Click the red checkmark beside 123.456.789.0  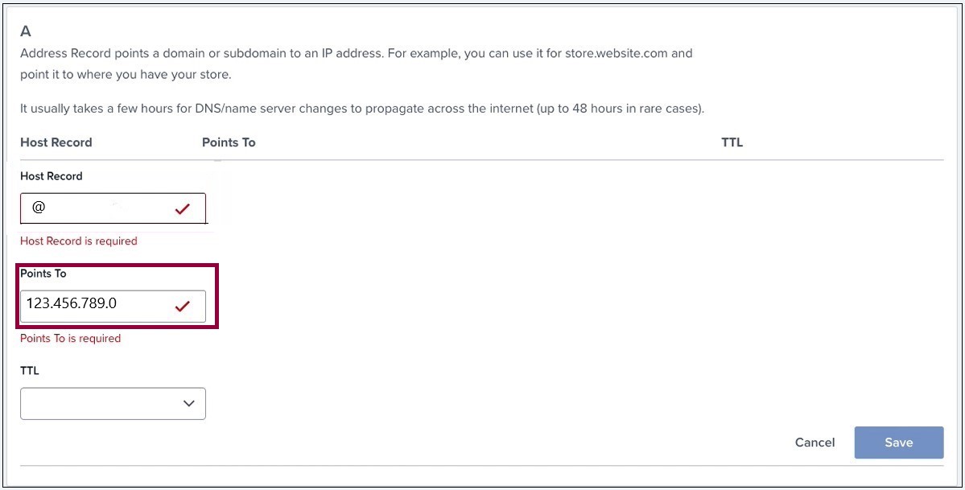click(182, 305)
